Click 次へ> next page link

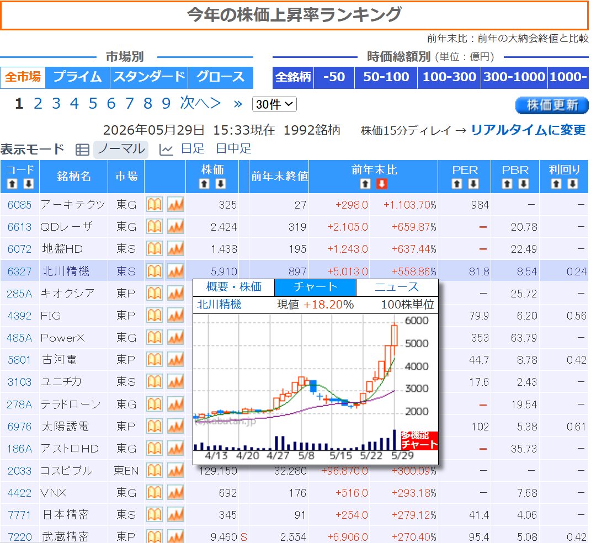(x=200, y=103)
